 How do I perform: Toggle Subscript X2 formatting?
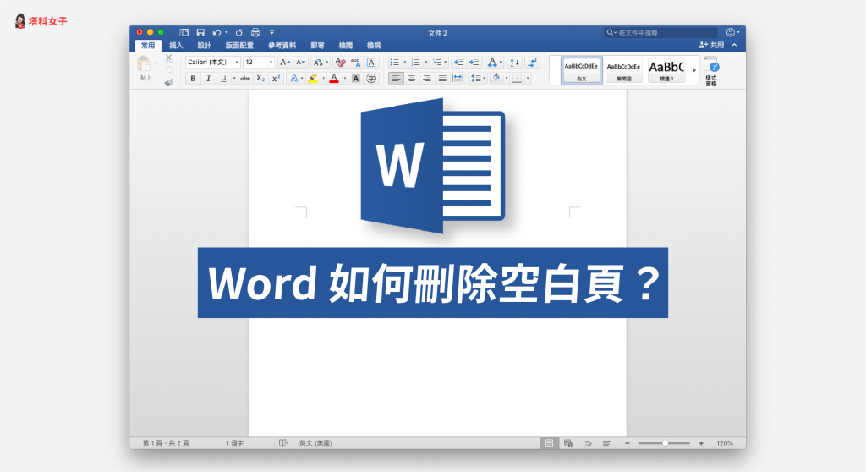tap(260, 79)
